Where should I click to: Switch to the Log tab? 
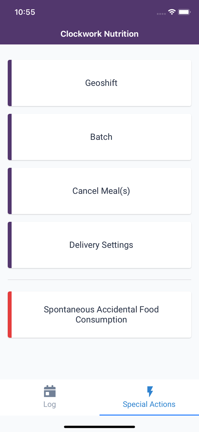(x=50, y=397)
